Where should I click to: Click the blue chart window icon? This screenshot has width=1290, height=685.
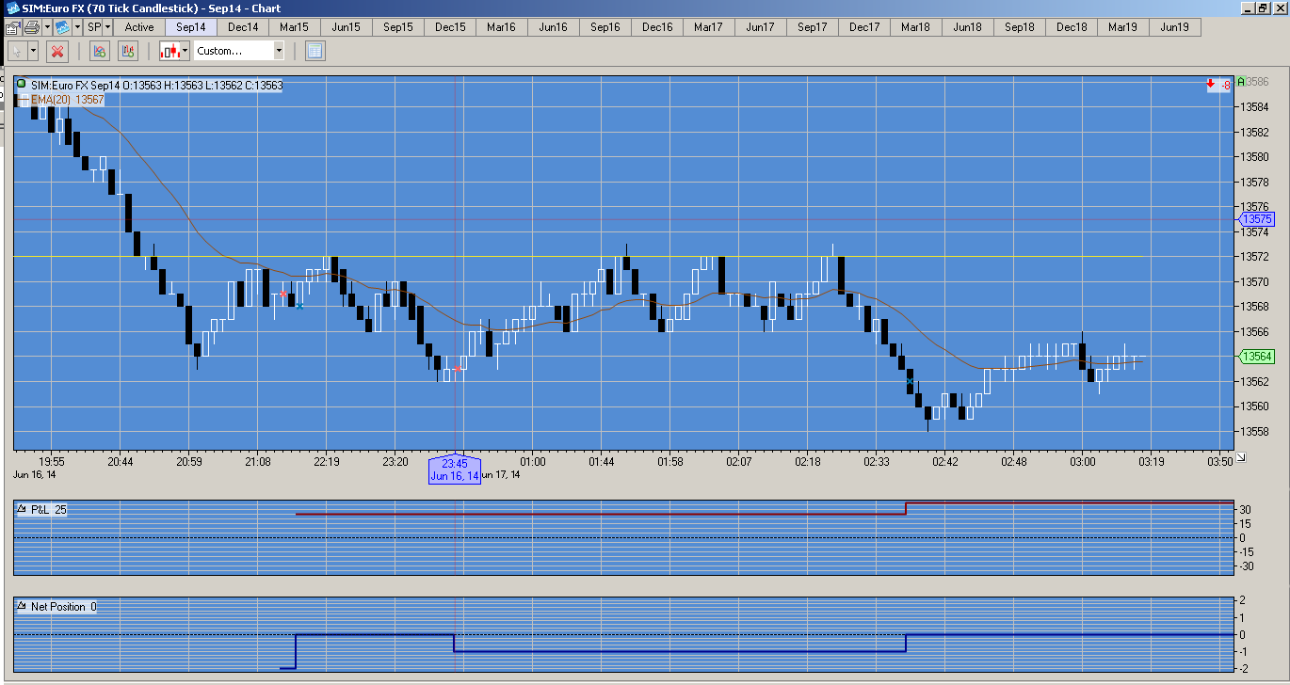(x=62, y=27)
